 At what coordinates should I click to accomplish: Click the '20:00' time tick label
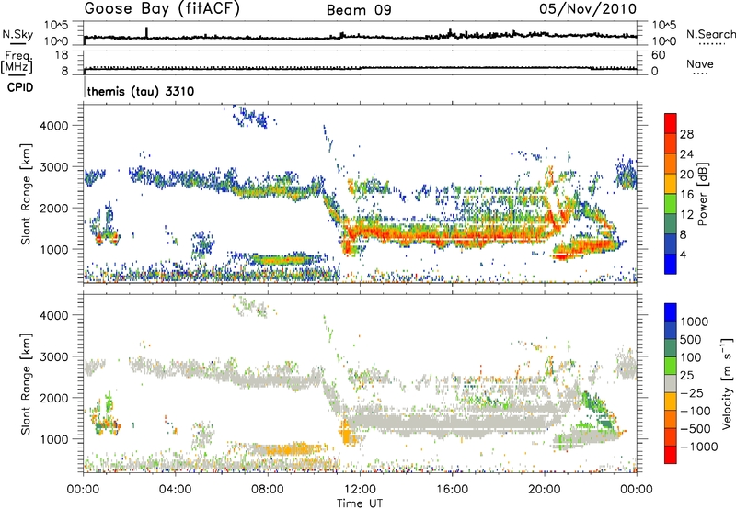click(545, 490)
